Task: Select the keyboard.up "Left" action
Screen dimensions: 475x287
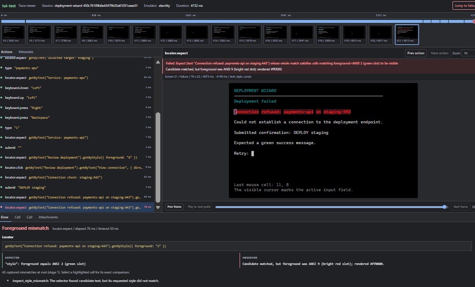Action: (x=77, y=98)
